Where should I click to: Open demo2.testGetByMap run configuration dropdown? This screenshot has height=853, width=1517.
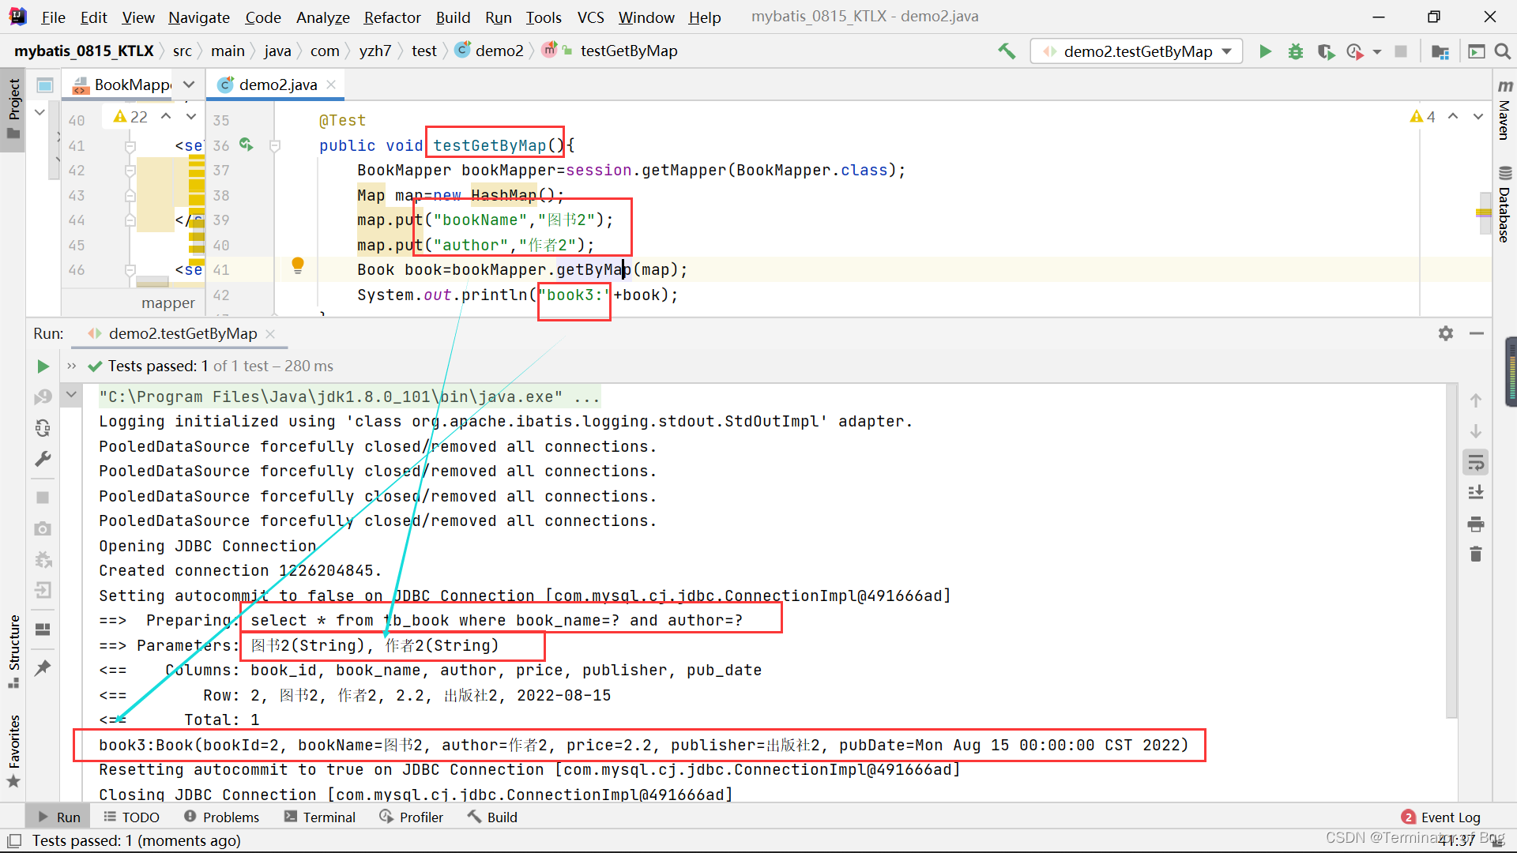tap(1137, 51)
